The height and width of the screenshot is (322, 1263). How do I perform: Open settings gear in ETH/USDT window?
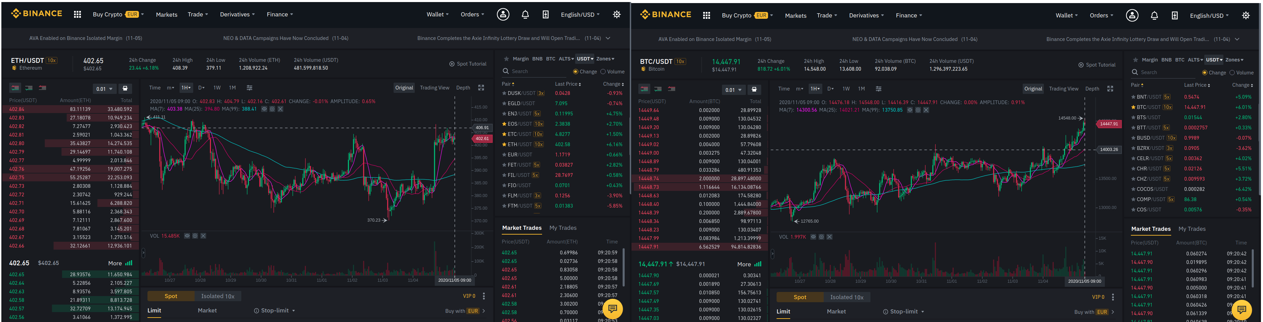(x=617, y=14)
